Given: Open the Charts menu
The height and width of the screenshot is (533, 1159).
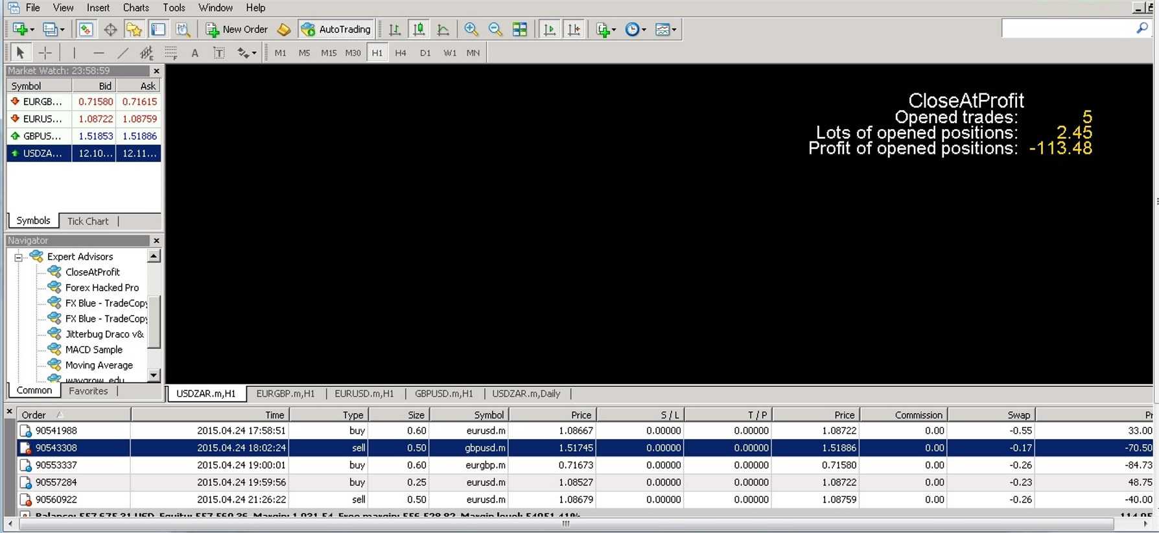Looking at the screenshot, I should [136, 8].
